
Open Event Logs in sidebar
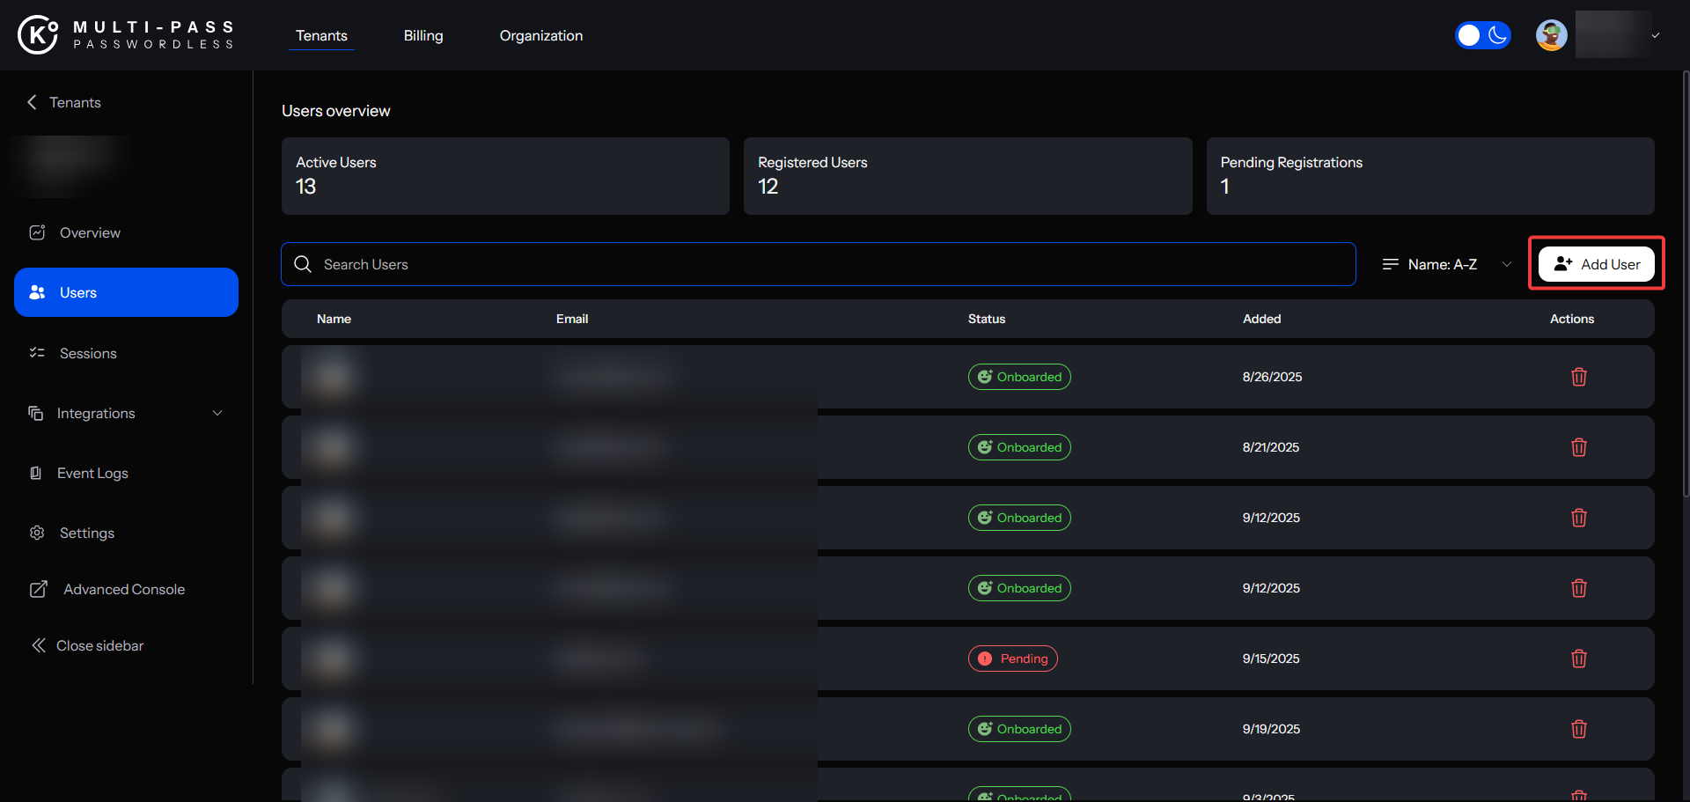coord(92,473)
